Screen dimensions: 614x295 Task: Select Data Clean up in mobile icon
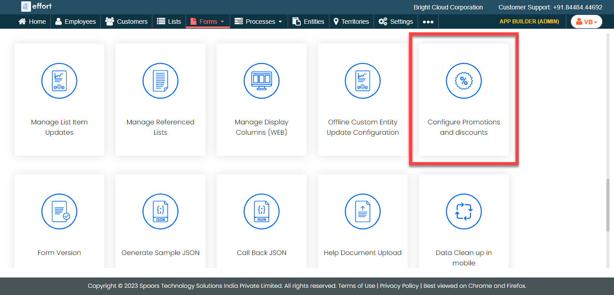click(463, 212)
